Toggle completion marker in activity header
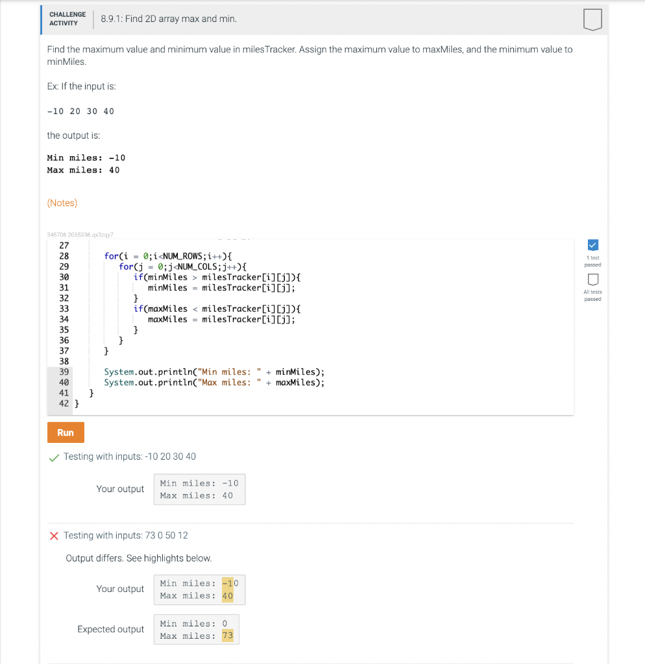 pos(592,19)
